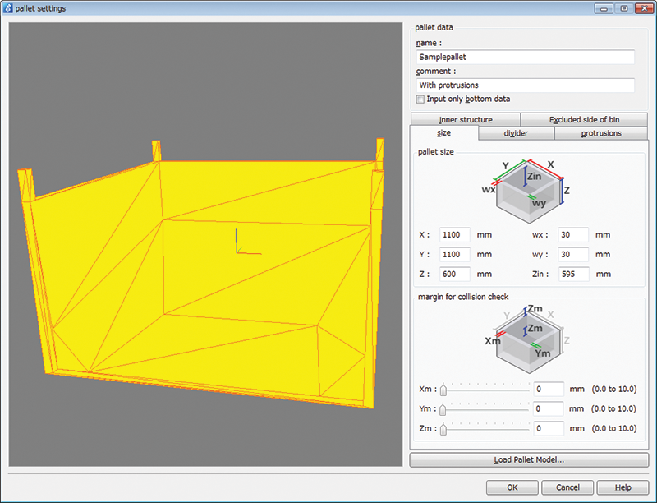This screenshot has width=657, height=503.
Task: Select the divider tab
Action: 516,133
